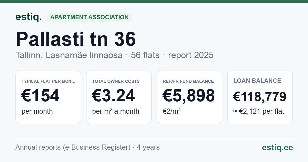Select the APARTMENT ASSOCIATION badge
The width and height of the screenshot is (308, 162).
click(89, 17)
